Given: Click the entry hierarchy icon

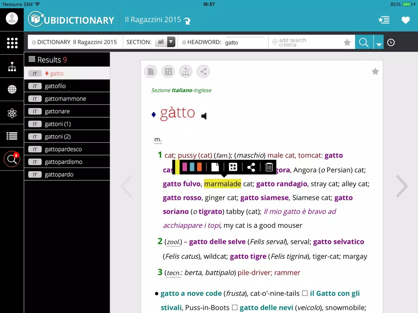Looking at the screenshot, I should (185, 72).
